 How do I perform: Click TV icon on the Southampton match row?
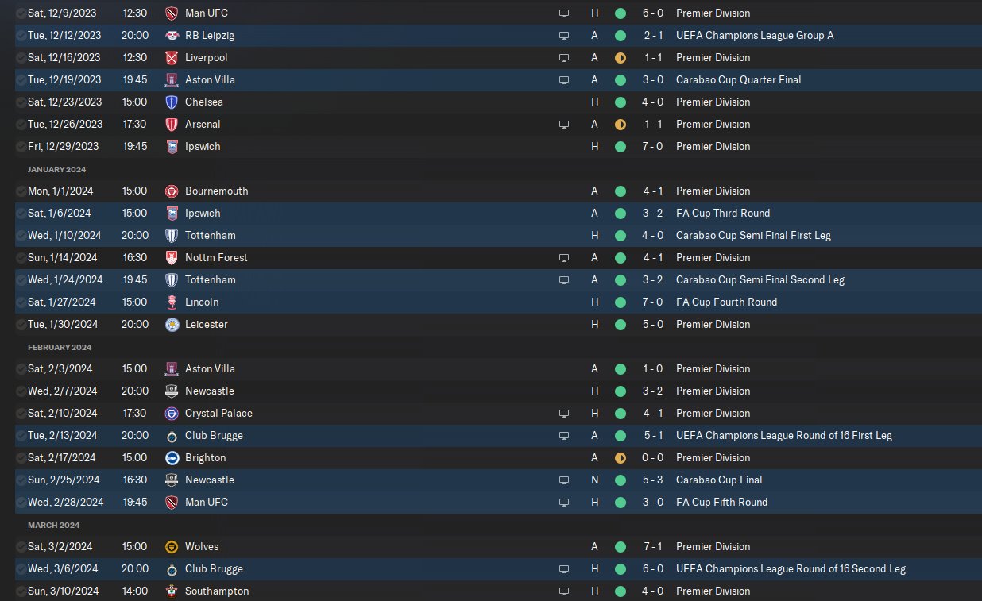pyautogui.click(x=564, y=591)
